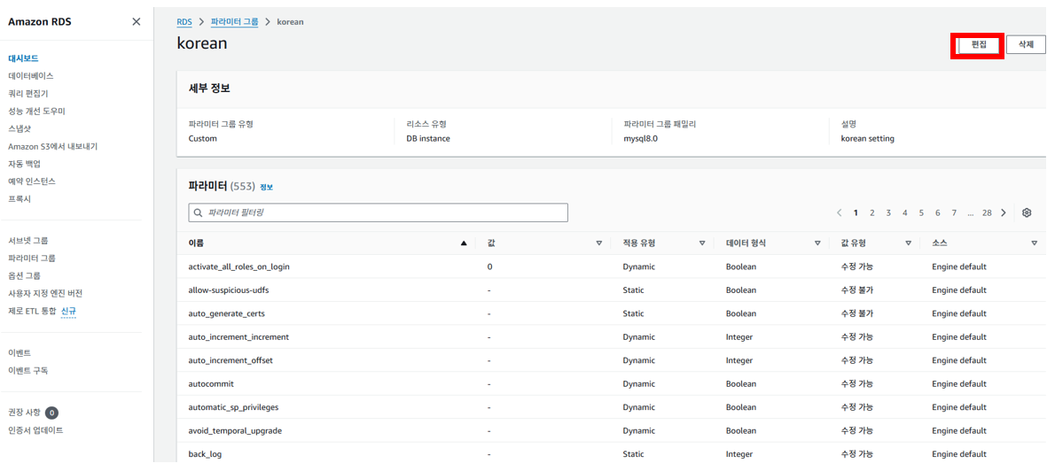Viewport: 1055px width, 471px height.
Task: Open the 정보 link beside 파라미터
Action: (x=267, y=188)
